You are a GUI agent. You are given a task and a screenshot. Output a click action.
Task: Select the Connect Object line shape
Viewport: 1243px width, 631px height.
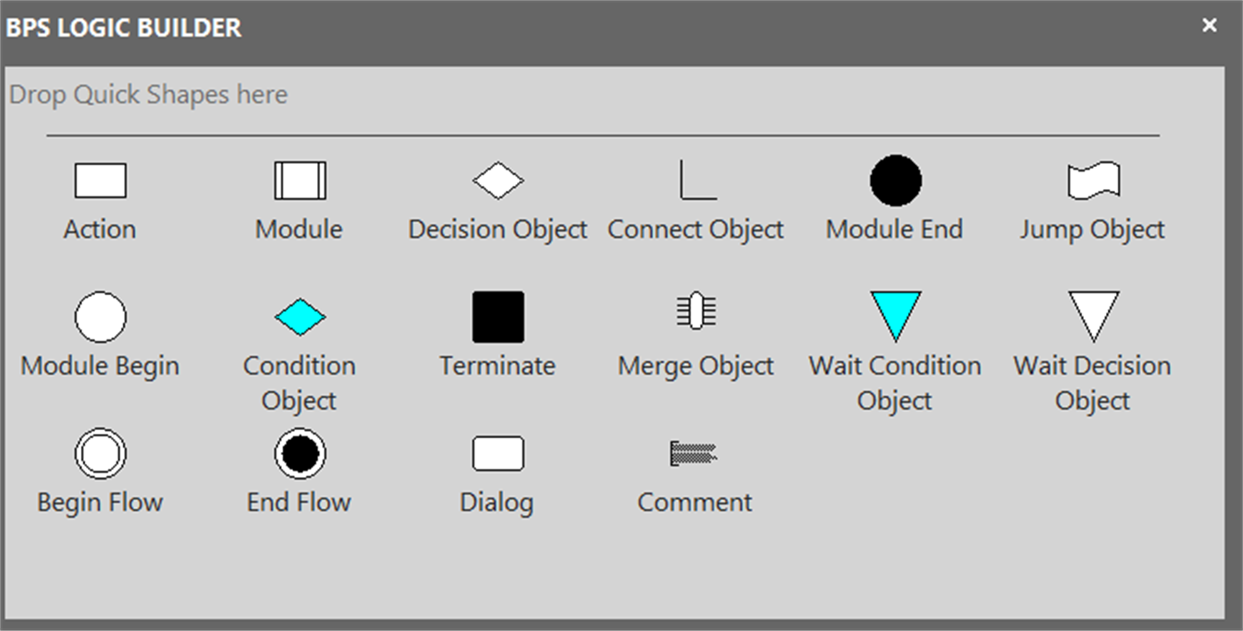point(697,180)
